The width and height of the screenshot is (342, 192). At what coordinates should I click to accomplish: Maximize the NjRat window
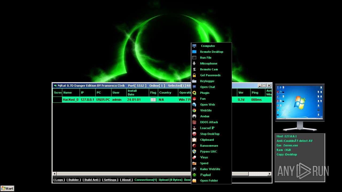point(264,86)
